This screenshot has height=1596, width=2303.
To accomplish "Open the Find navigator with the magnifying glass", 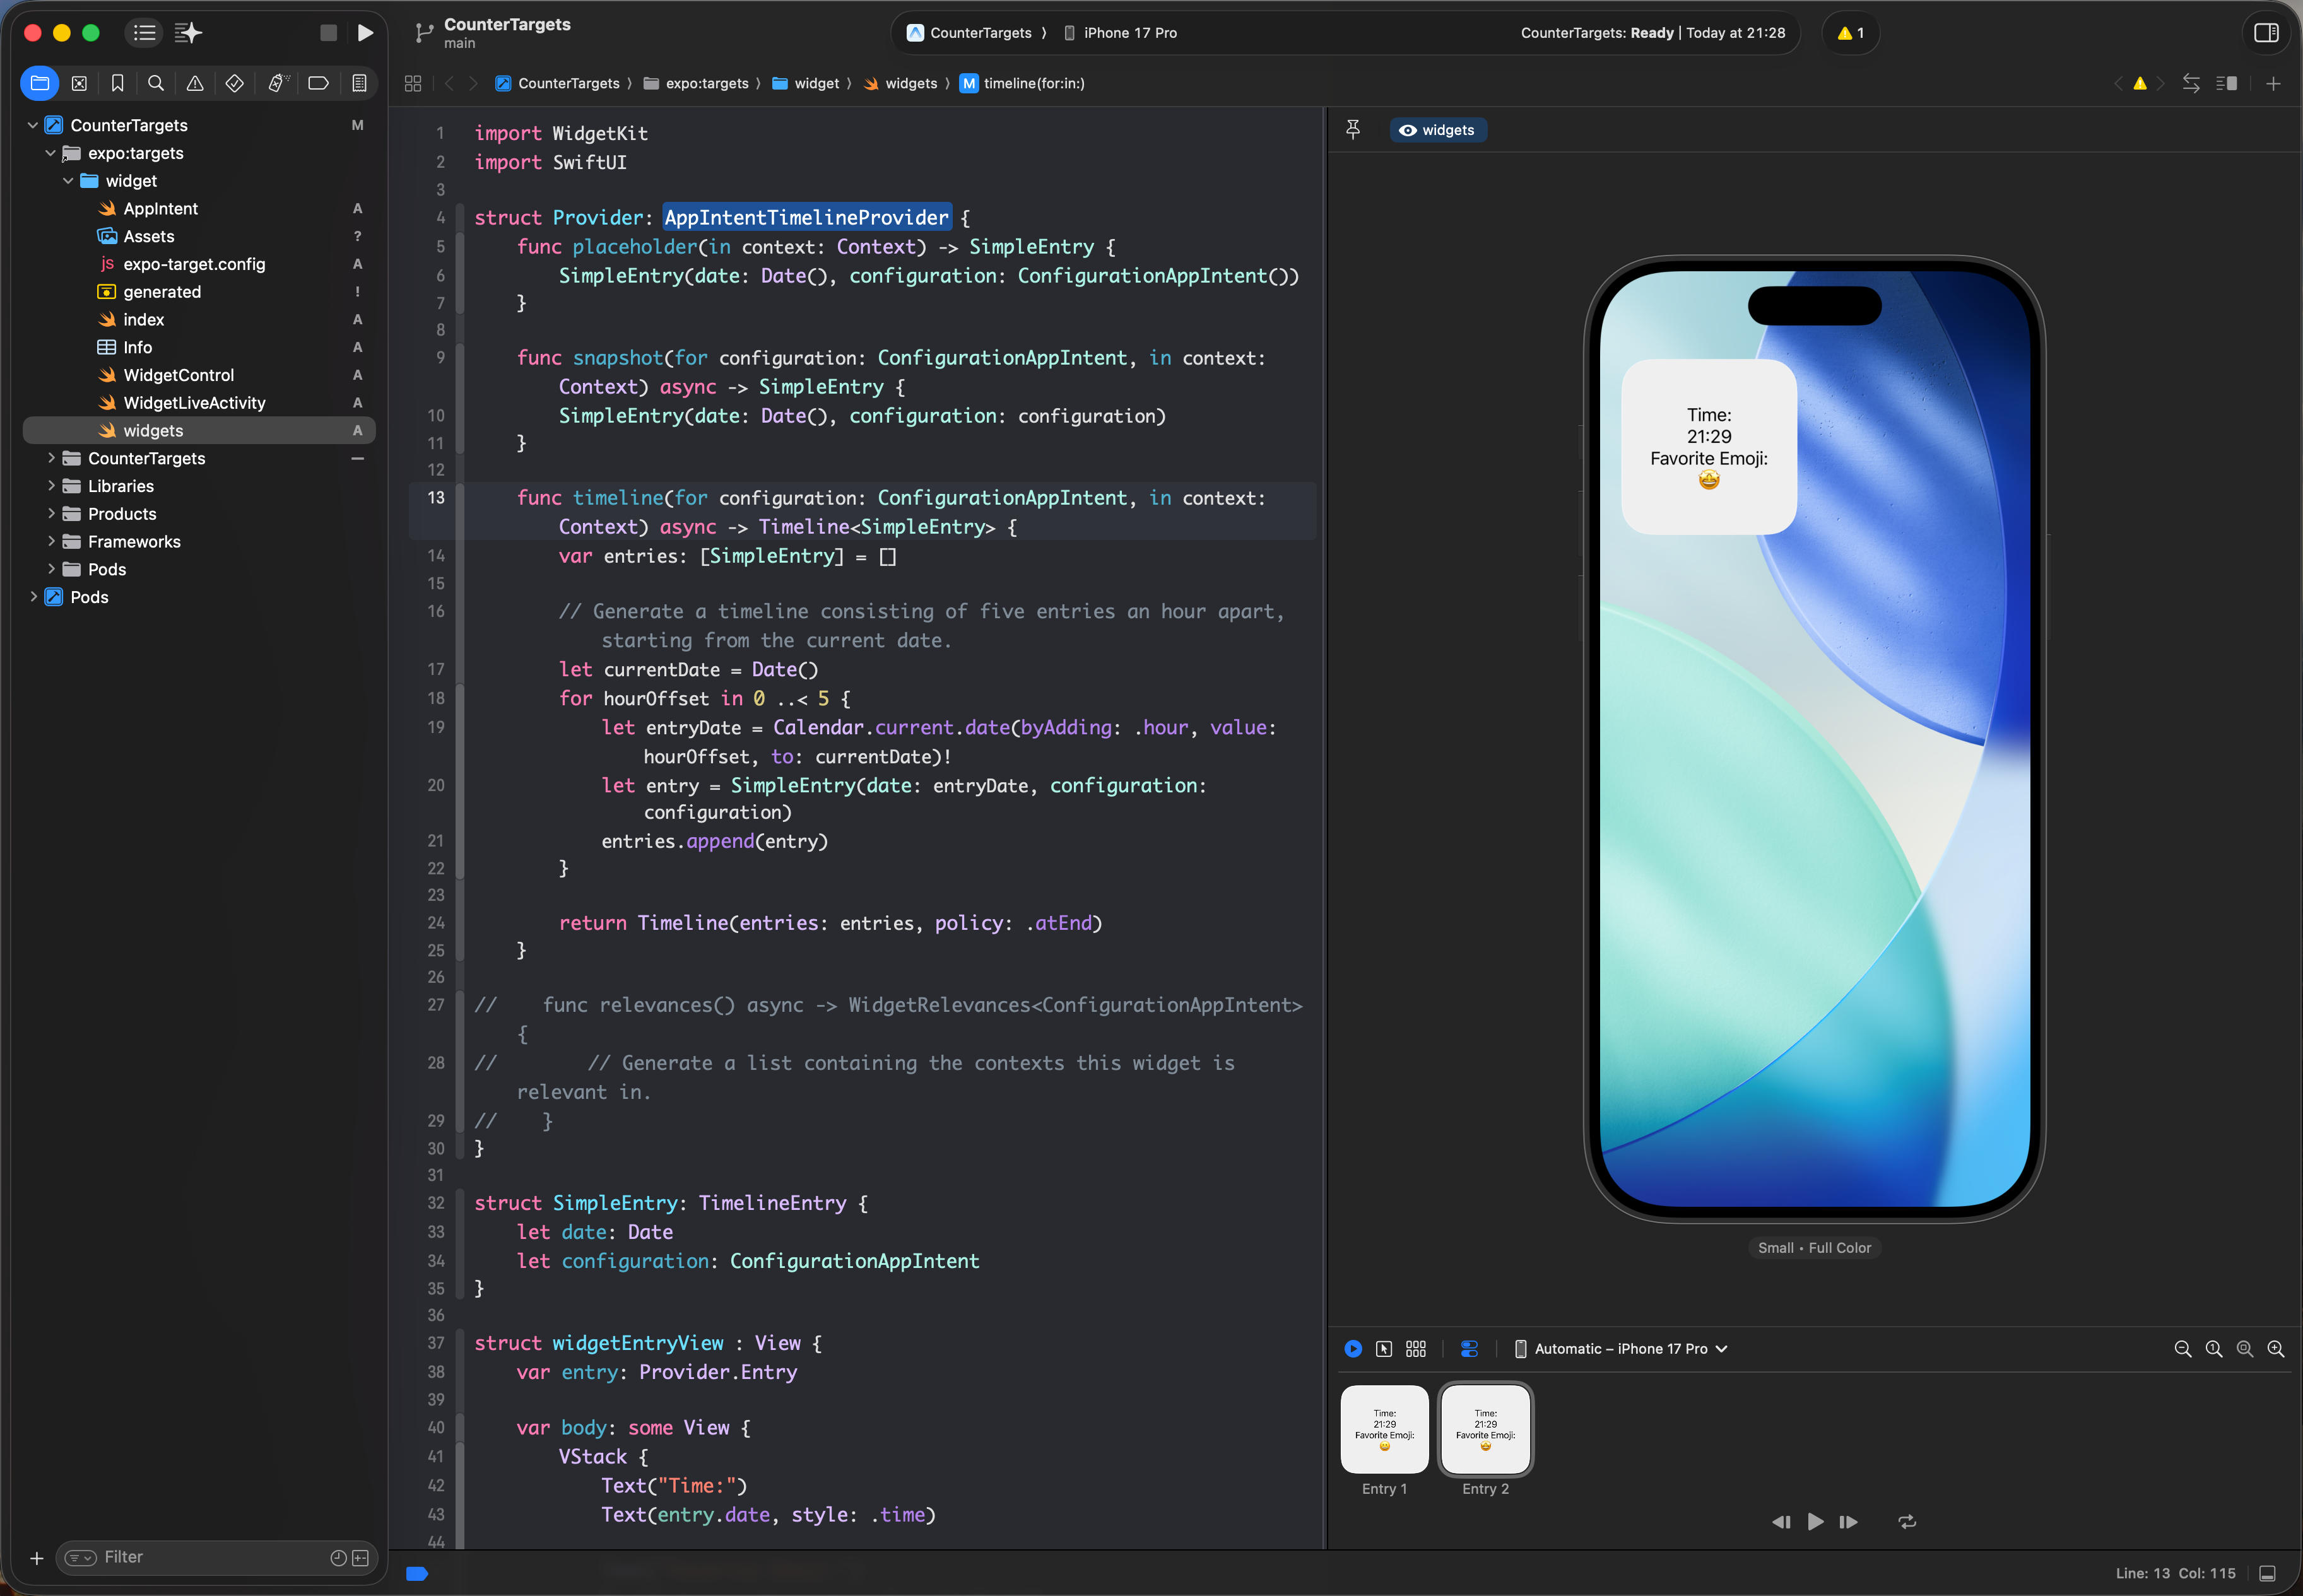I will [156, 83].
